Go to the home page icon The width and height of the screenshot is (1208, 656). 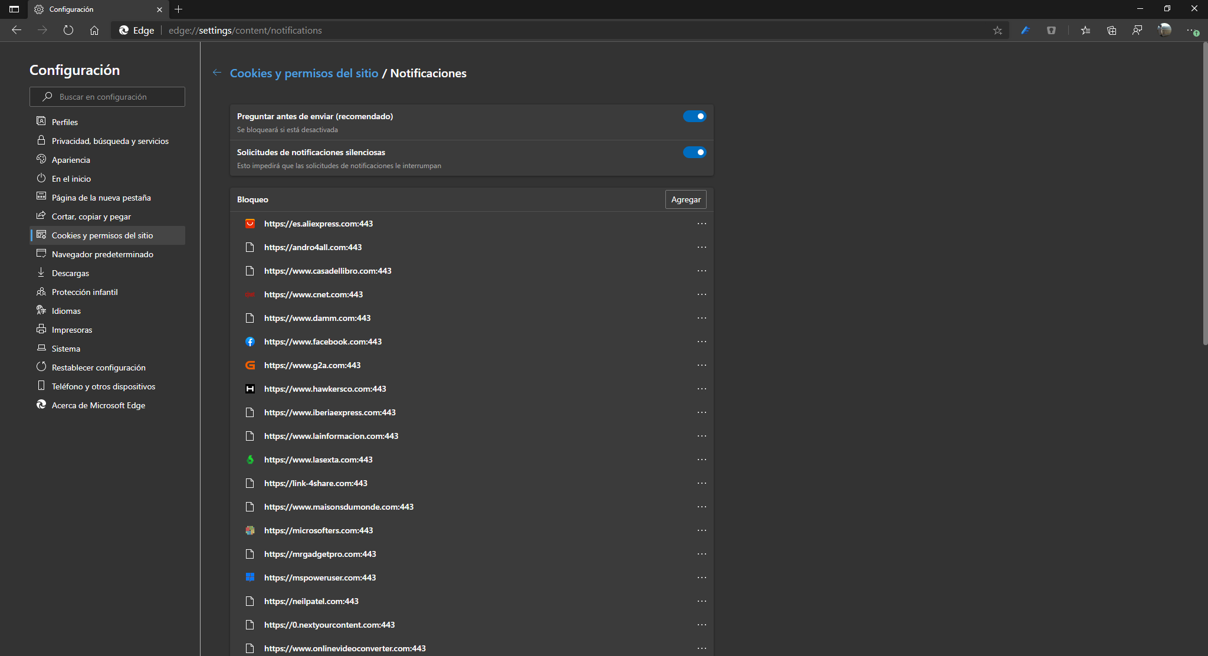click(x=94, y=30)
